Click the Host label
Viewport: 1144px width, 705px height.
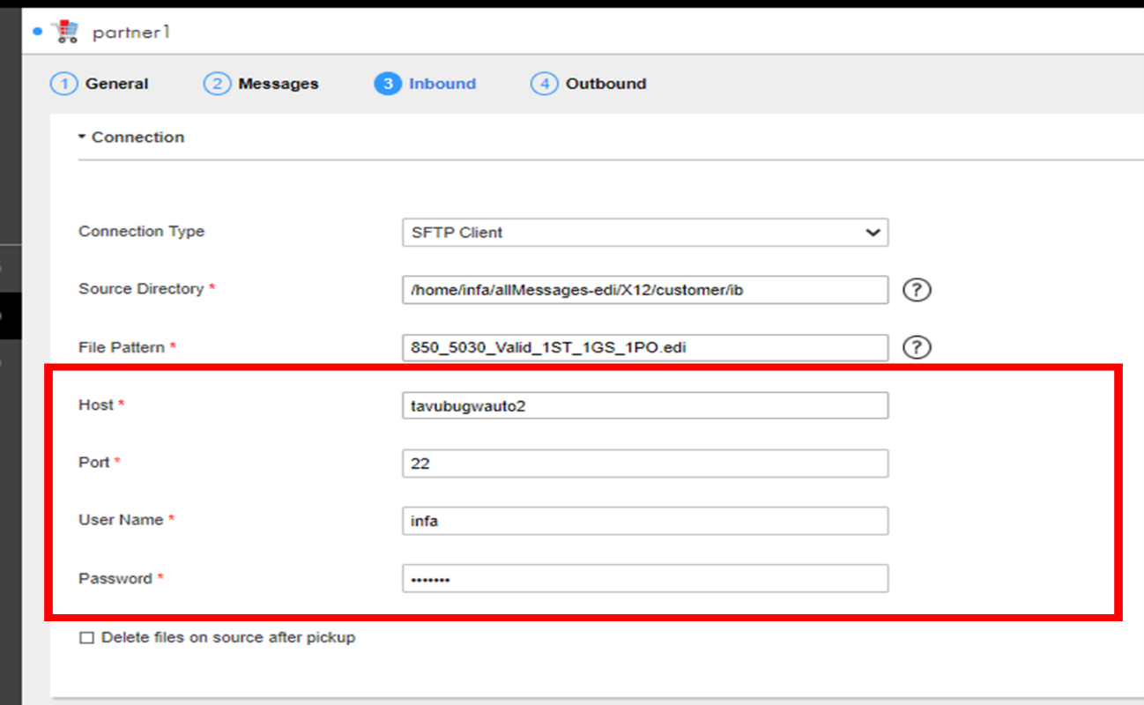[96, 404]
